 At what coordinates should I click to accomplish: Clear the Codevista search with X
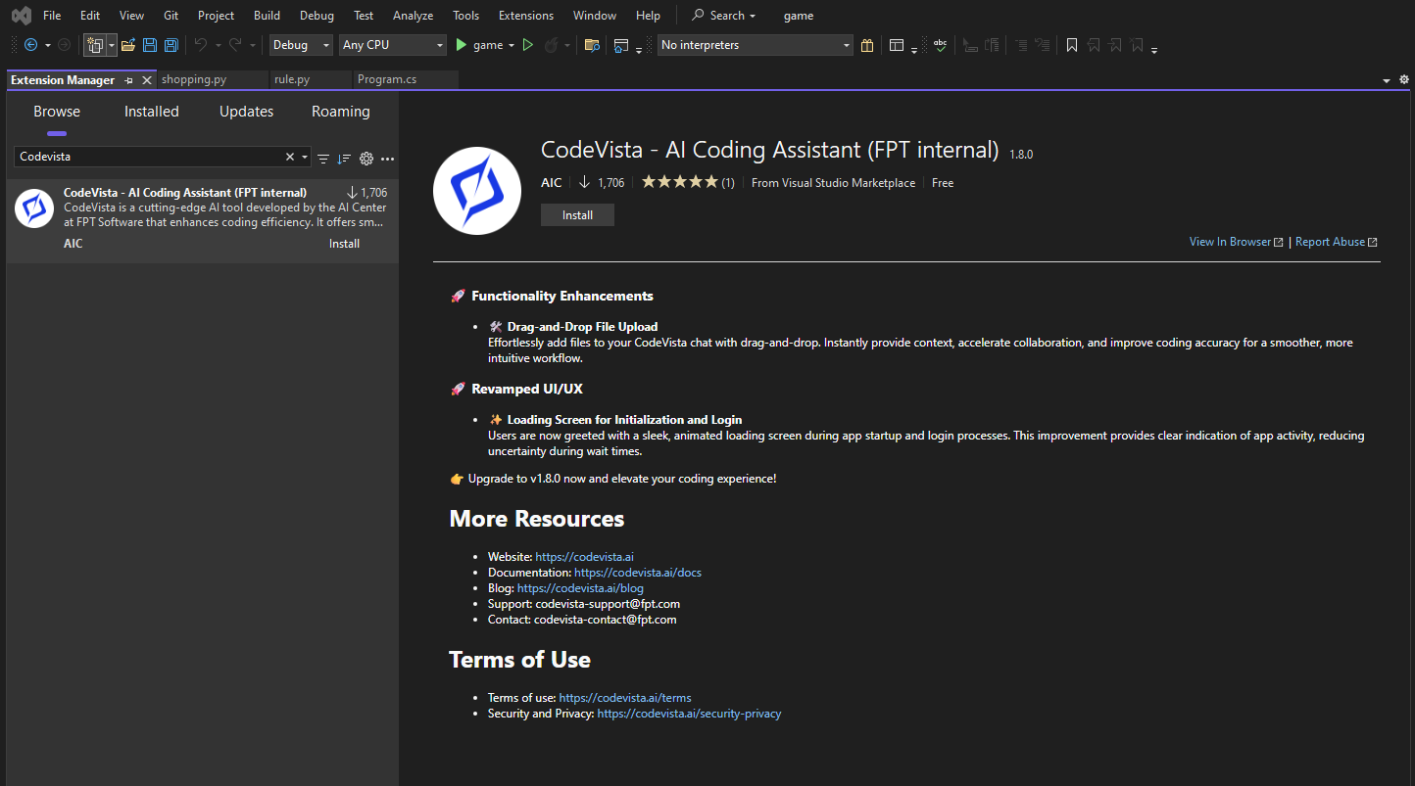[x=290, y=157]
